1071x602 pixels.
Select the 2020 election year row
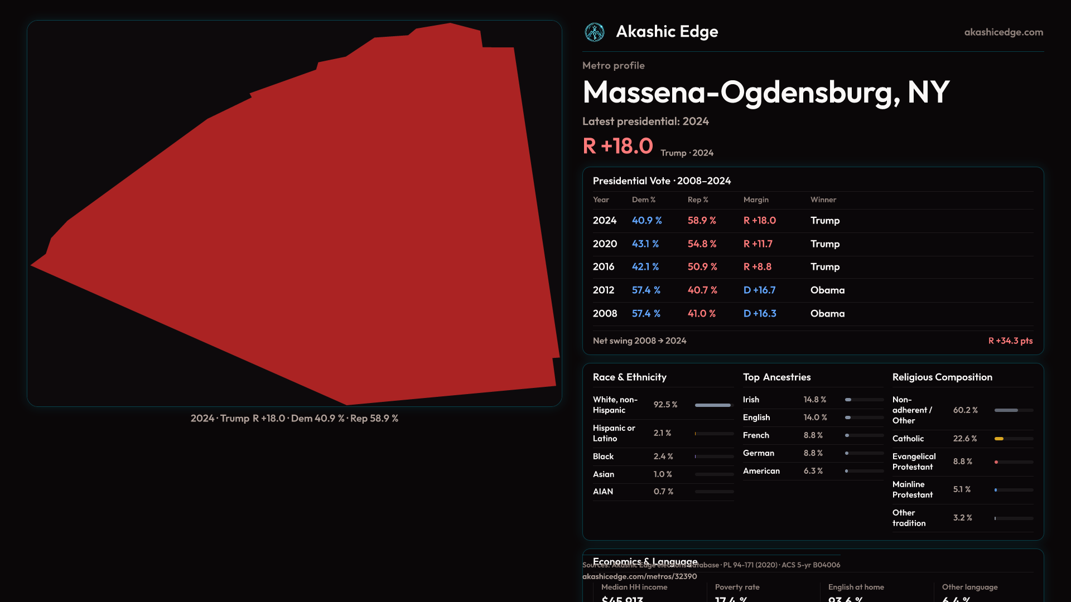[605, 244]
